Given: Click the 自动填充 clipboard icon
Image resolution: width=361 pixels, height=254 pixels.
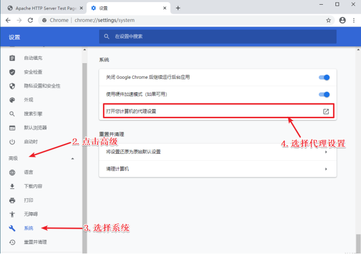Looking at the screenshot, I should click(12, 58).
